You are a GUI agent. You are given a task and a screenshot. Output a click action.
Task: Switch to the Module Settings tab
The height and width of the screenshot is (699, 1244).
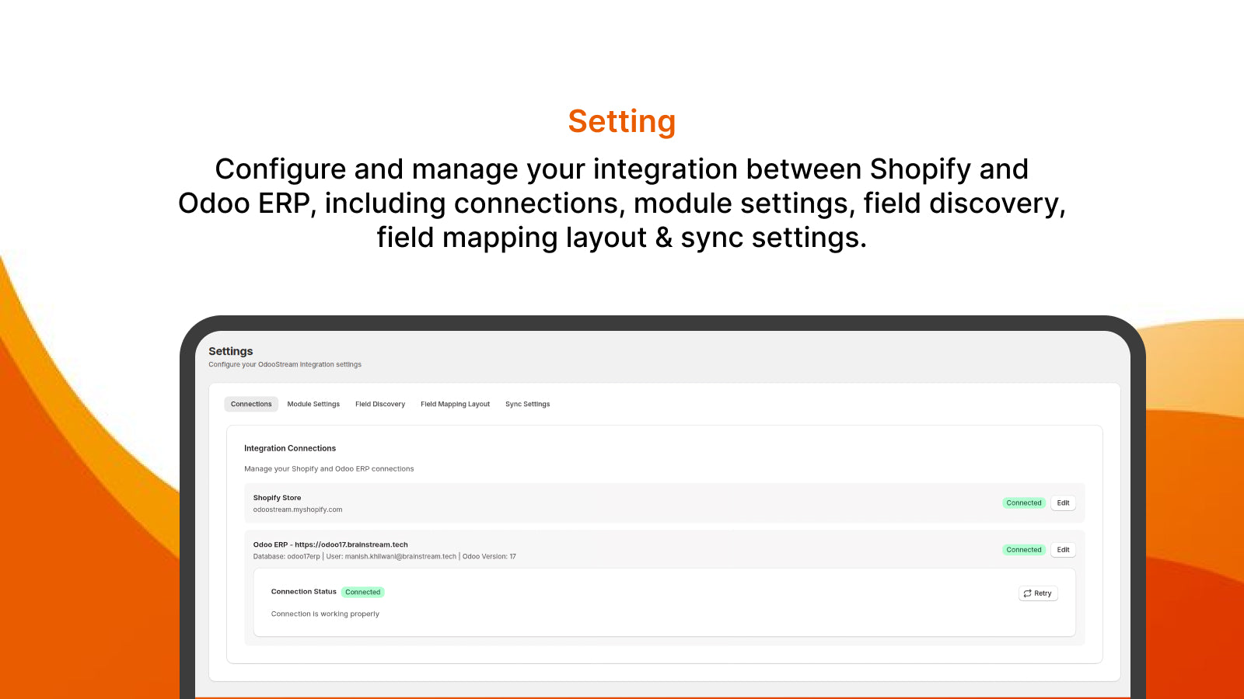(x=313, y=404)
